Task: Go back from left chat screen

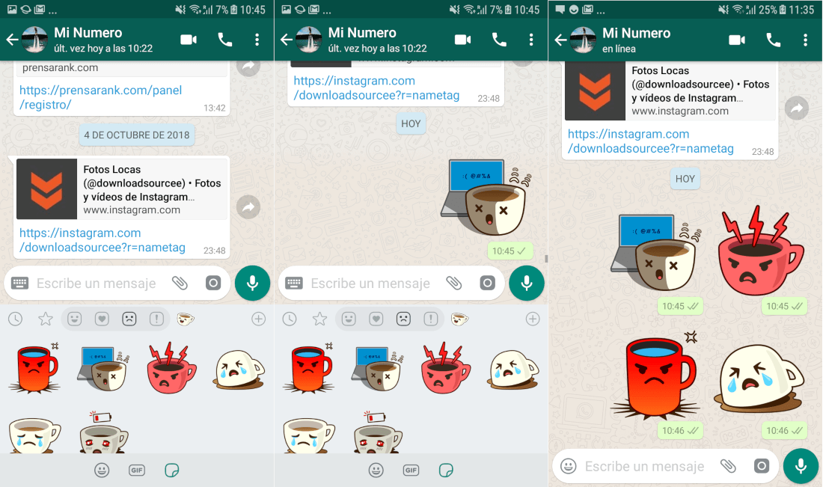Action: point(12,40)
